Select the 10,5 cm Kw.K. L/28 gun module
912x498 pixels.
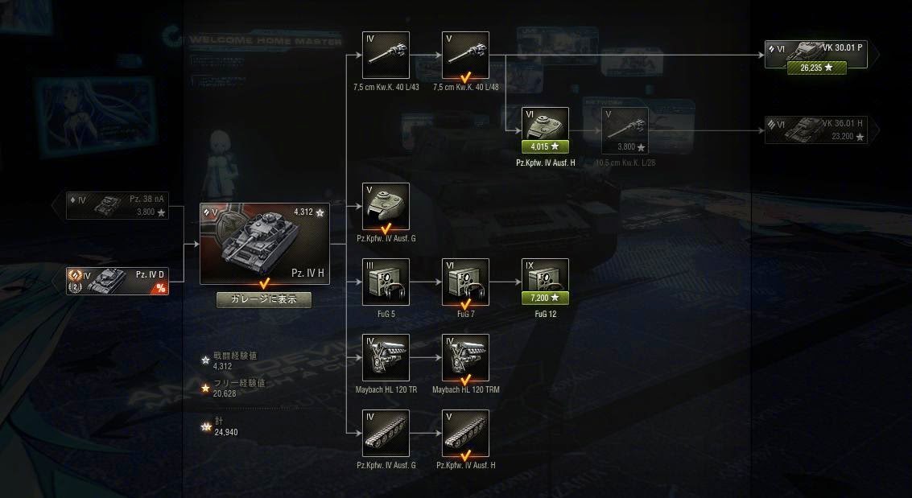click(x=625, y=131)
